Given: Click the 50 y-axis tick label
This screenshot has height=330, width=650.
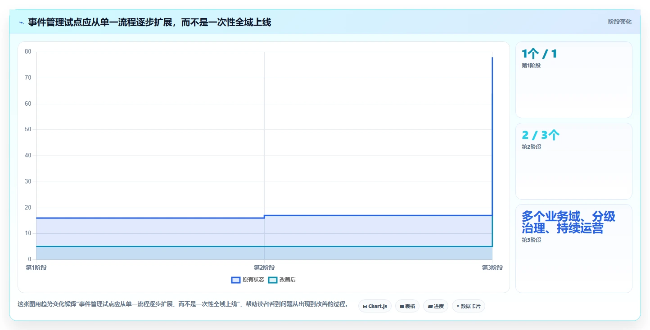Looking at the screenshot, I should (28, 129).
